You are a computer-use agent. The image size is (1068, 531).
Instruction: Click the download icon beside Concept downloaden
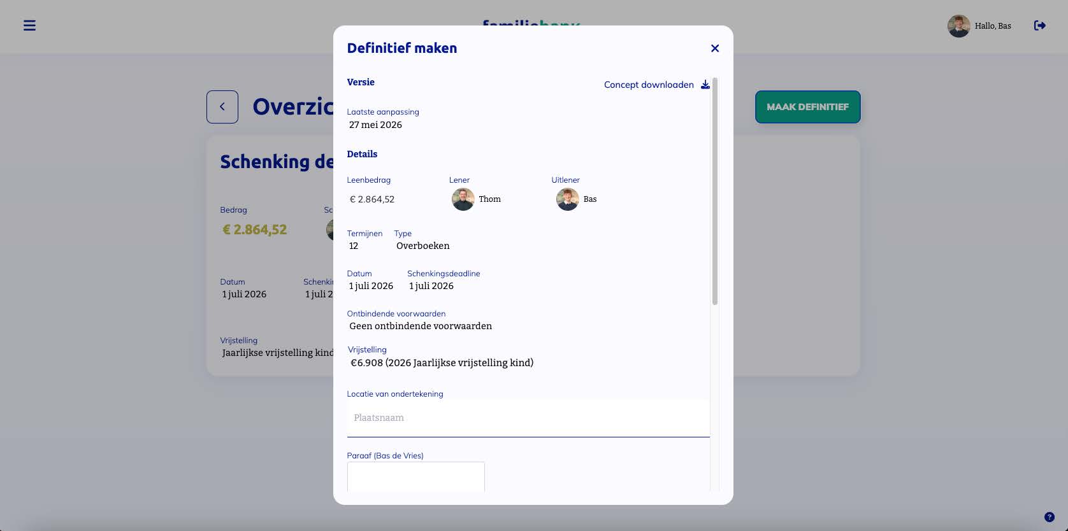[x=705, y=85]
